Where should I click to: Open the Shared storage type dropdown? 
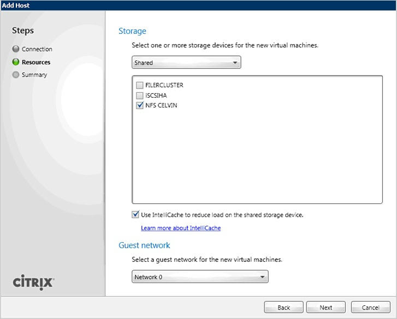click(186, 62)
